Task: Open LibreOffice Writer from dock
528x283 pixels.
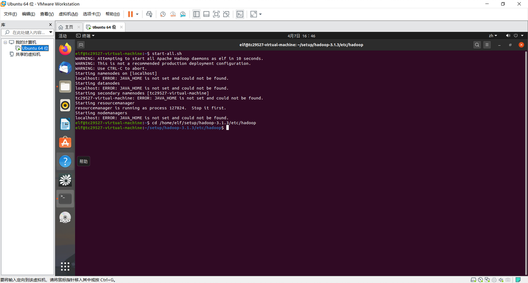Action: pyautogui.click(x=65, y=124)
